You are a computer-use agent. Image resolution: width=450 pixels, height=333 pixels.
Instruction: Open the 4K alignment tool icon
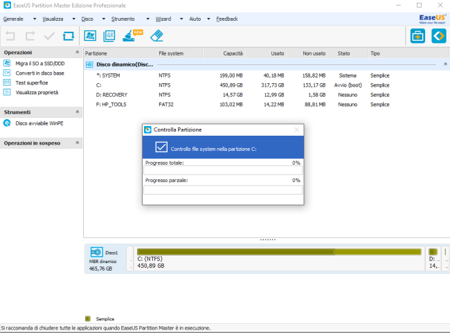point(109,36)
